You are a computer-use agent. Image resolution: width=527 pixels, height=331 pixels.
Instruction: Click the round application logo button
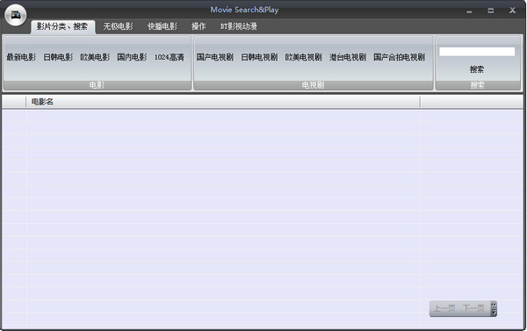click(16, 15)
